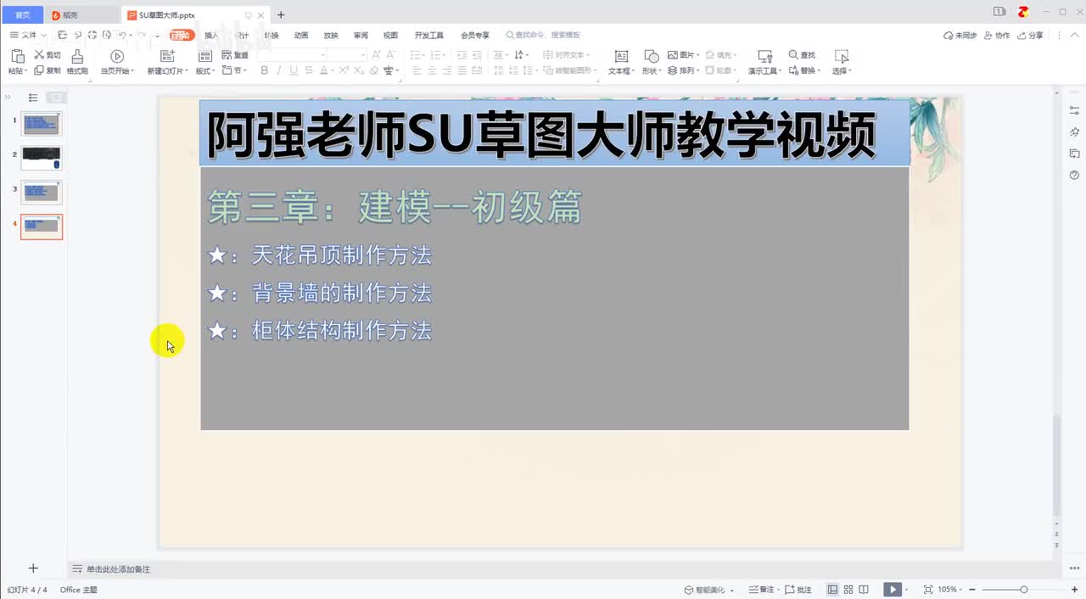Click fit slide to window icon

click(x=927, y=590)
